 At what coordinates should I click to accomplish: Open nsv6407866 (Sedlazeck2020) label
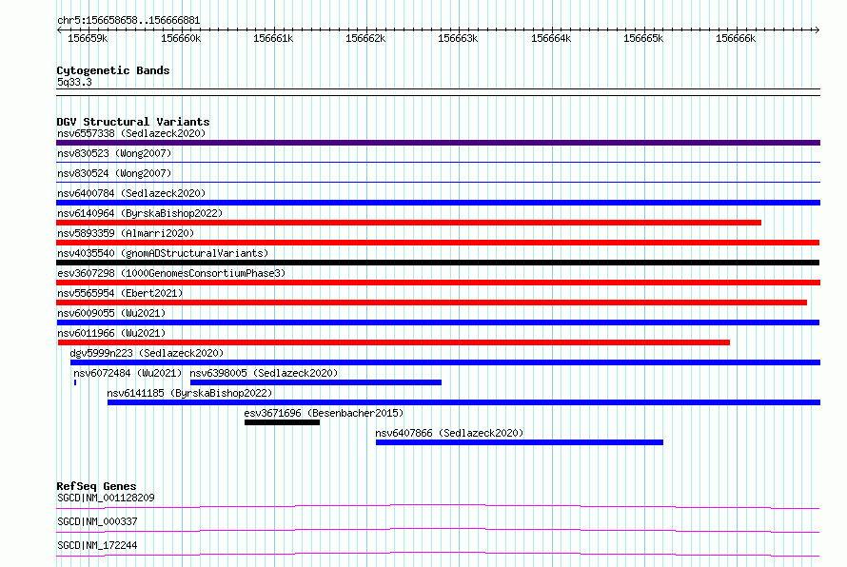pos(449,433)
